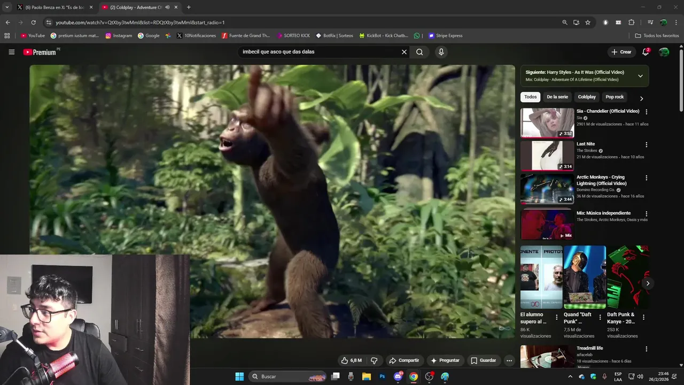Open the Windows Start menu
This screenshot has height=385, width=684.
(x=239, y=376)
